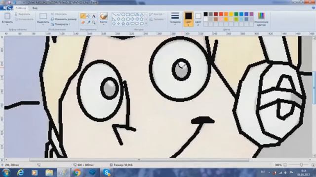Viewport: 316px width, 177px height.
Task: Click the zoom in plus button
Action: [313, 165]
